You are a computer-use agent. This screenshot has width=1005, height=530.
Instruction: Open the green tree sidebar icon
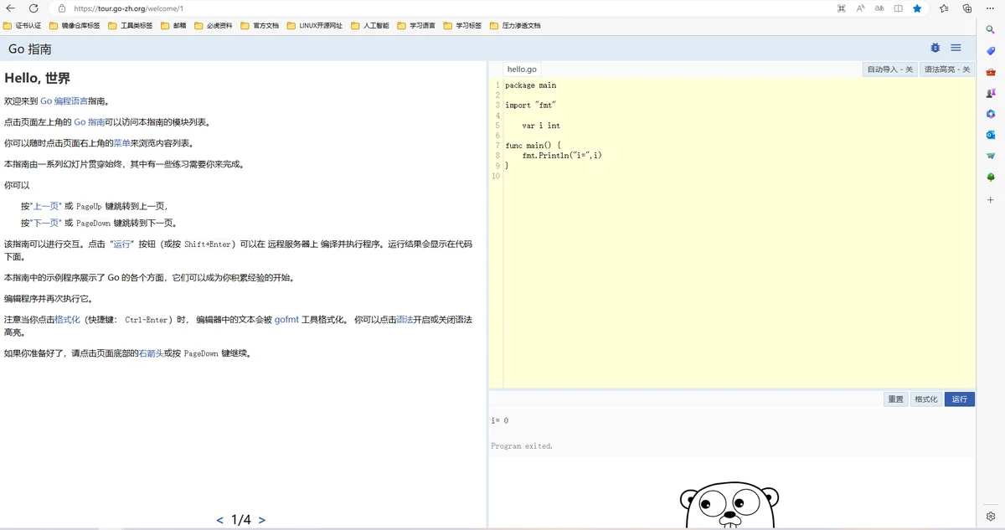[x=991, y=178]
